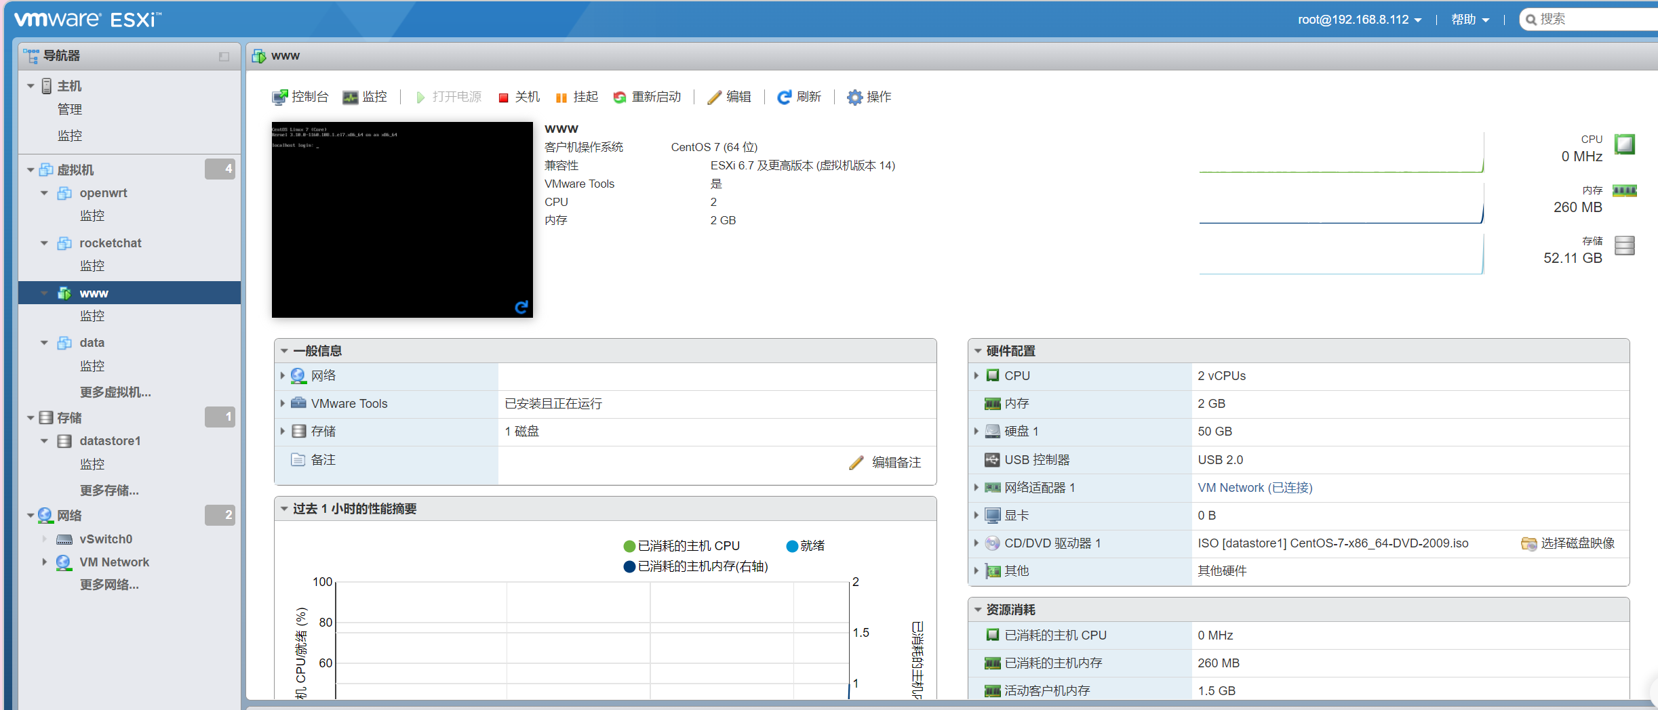Select VM Network in navigator
1658x710 pixels.
(x=114, y=562)
